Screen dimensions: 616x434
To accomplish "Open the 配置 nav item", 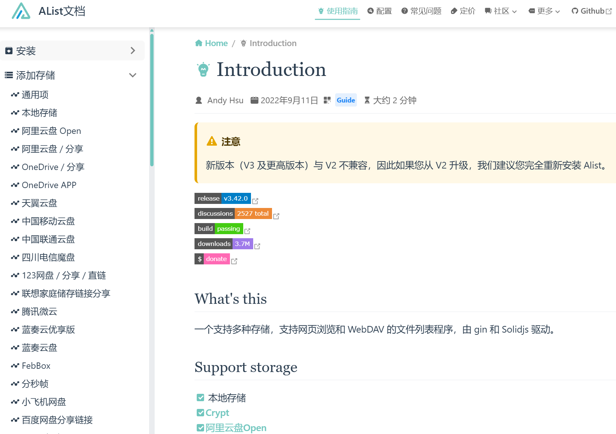I will coord(380,11).
